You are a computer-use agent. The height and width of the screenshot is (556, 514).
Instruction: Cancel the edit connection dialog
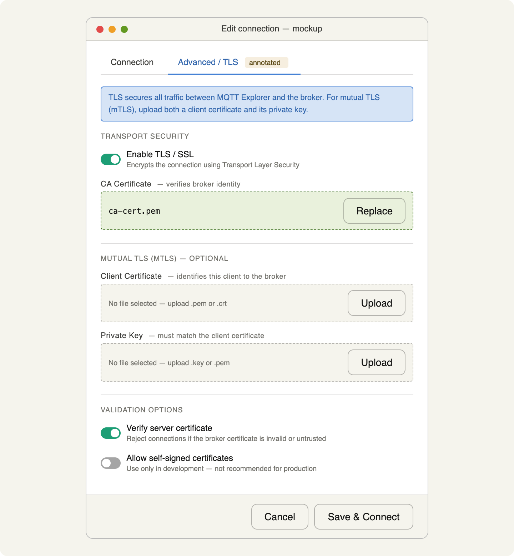click(280, 517)
